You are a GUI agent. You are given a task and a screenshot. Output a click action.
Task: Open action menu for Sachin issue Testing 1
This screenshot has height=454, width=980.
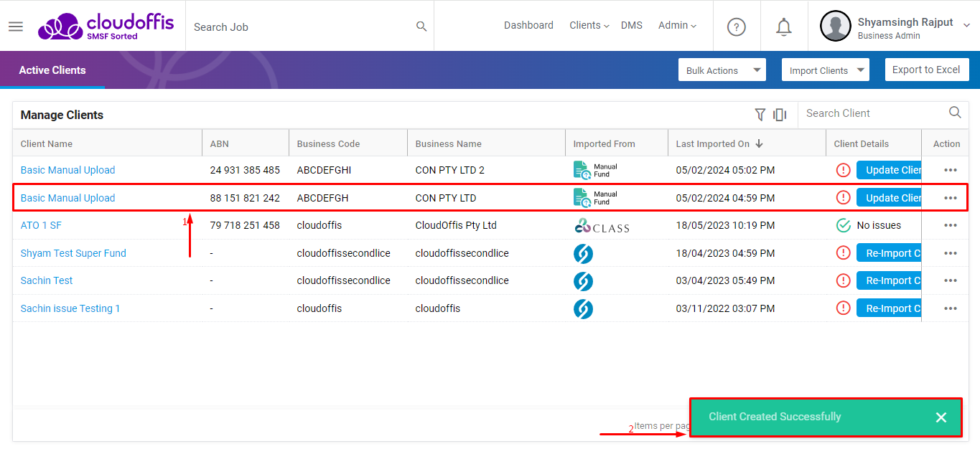pyautogui.click(x=951, y=308)
